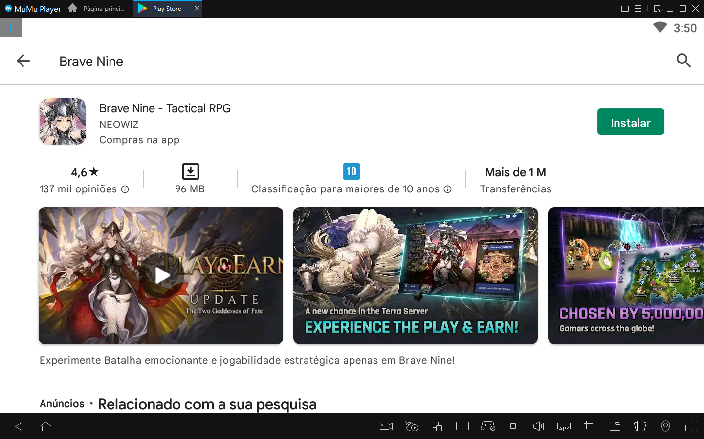The width and height of the screenshot is (704, 439).
Task: Open the gamepad keymapping settings
Action: [x=488, y=426]
